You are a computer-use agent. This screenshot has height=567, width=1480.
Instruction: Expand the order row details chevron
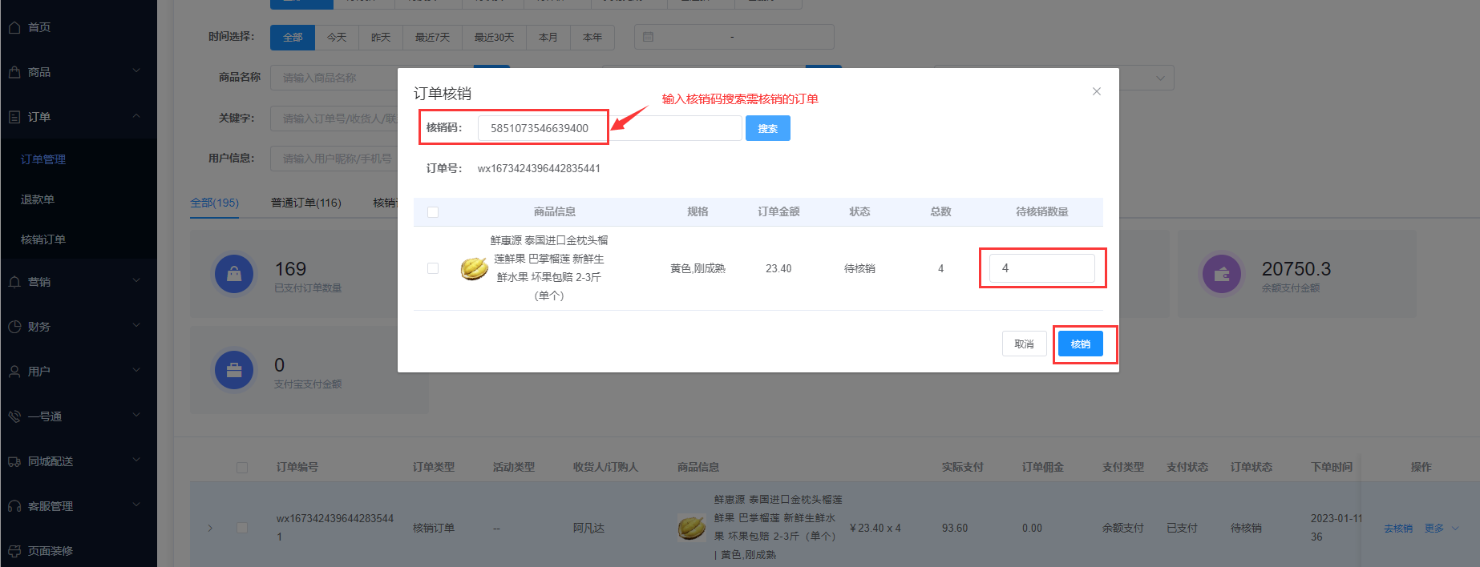click(210, 528)
